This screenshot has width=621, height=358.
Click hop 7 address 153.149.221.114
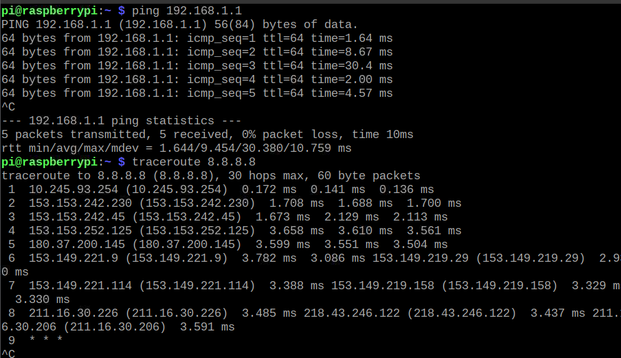[x=80, y=286]
